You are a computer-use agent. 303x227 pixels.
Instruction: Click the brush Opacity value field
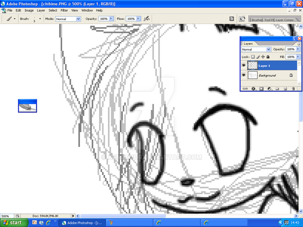(x=104, y=19)
